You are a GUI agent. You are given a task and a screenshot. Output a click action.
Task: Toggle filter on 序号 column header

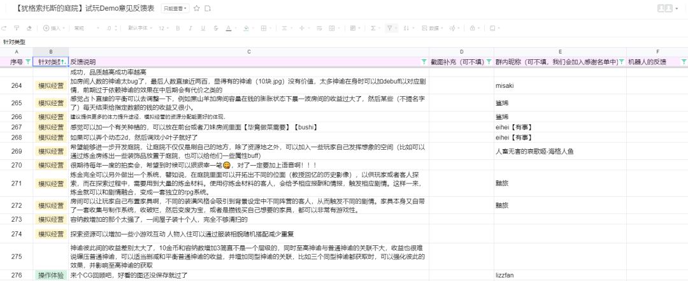28,62
